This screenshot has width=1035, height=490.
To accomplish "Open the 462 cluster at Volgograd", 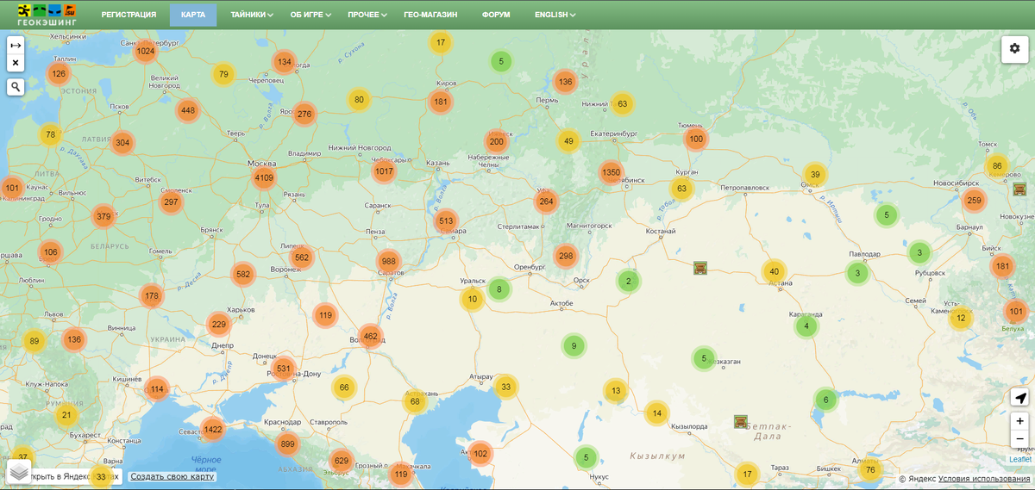I will click(x=371, y=336).
